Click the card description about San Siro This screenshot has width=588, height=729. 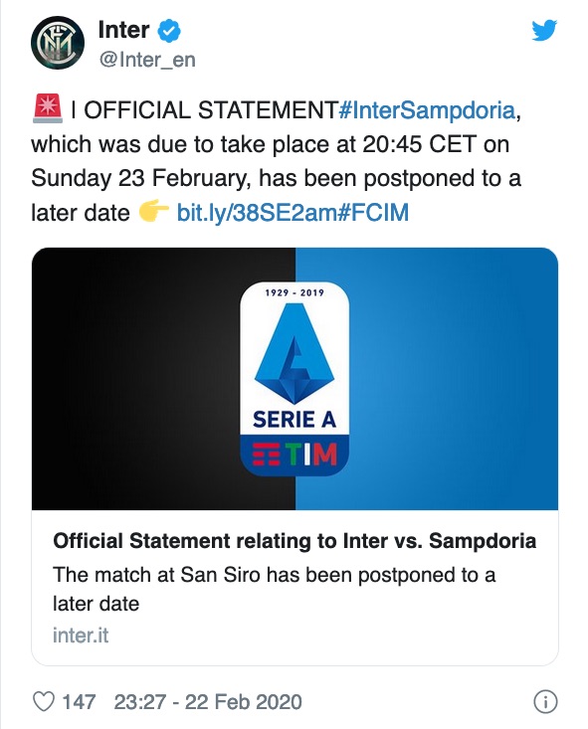pyautogui.click(x=274, y=589)
